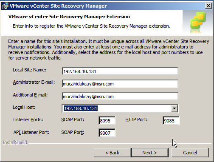Edit API Listener SOAP Port 9007

tap(107, 133)
